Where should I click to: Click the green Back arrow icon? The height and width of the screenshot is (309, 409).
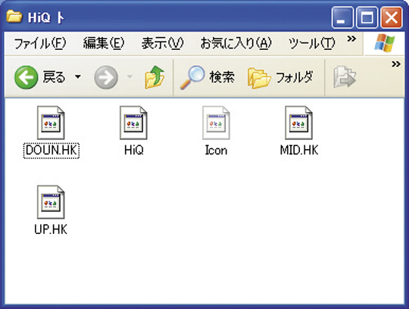coord(26,77)
